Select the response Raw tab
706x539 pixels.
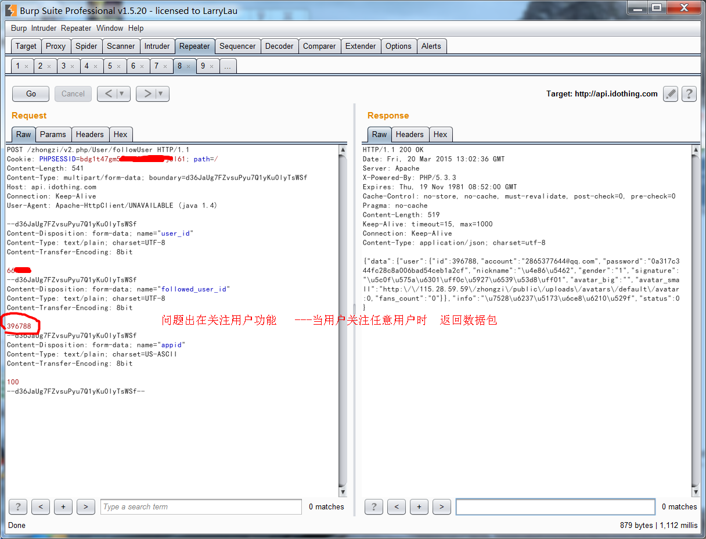pyautogui.click(x=380, y=134)
